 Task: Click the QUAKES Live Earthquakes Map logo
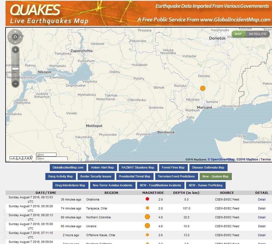tap(49, 14)
